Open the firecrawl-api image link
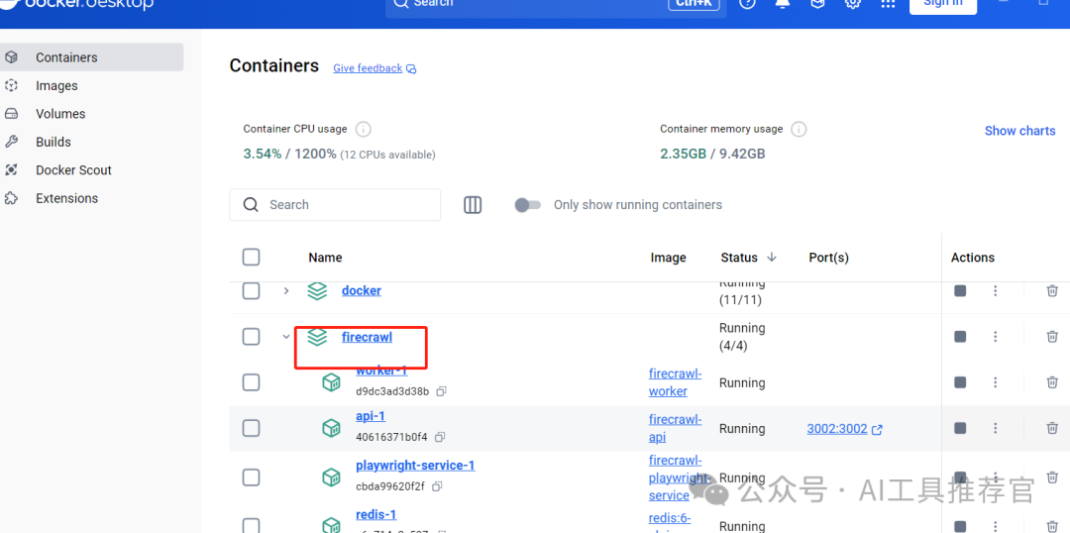Image resolution: width=1070 pixels, height=533 pixels. pos(675,428)
